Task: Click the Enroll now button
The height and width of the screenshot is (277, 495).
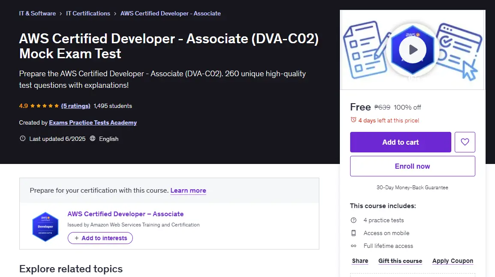Action: [412, 166]
